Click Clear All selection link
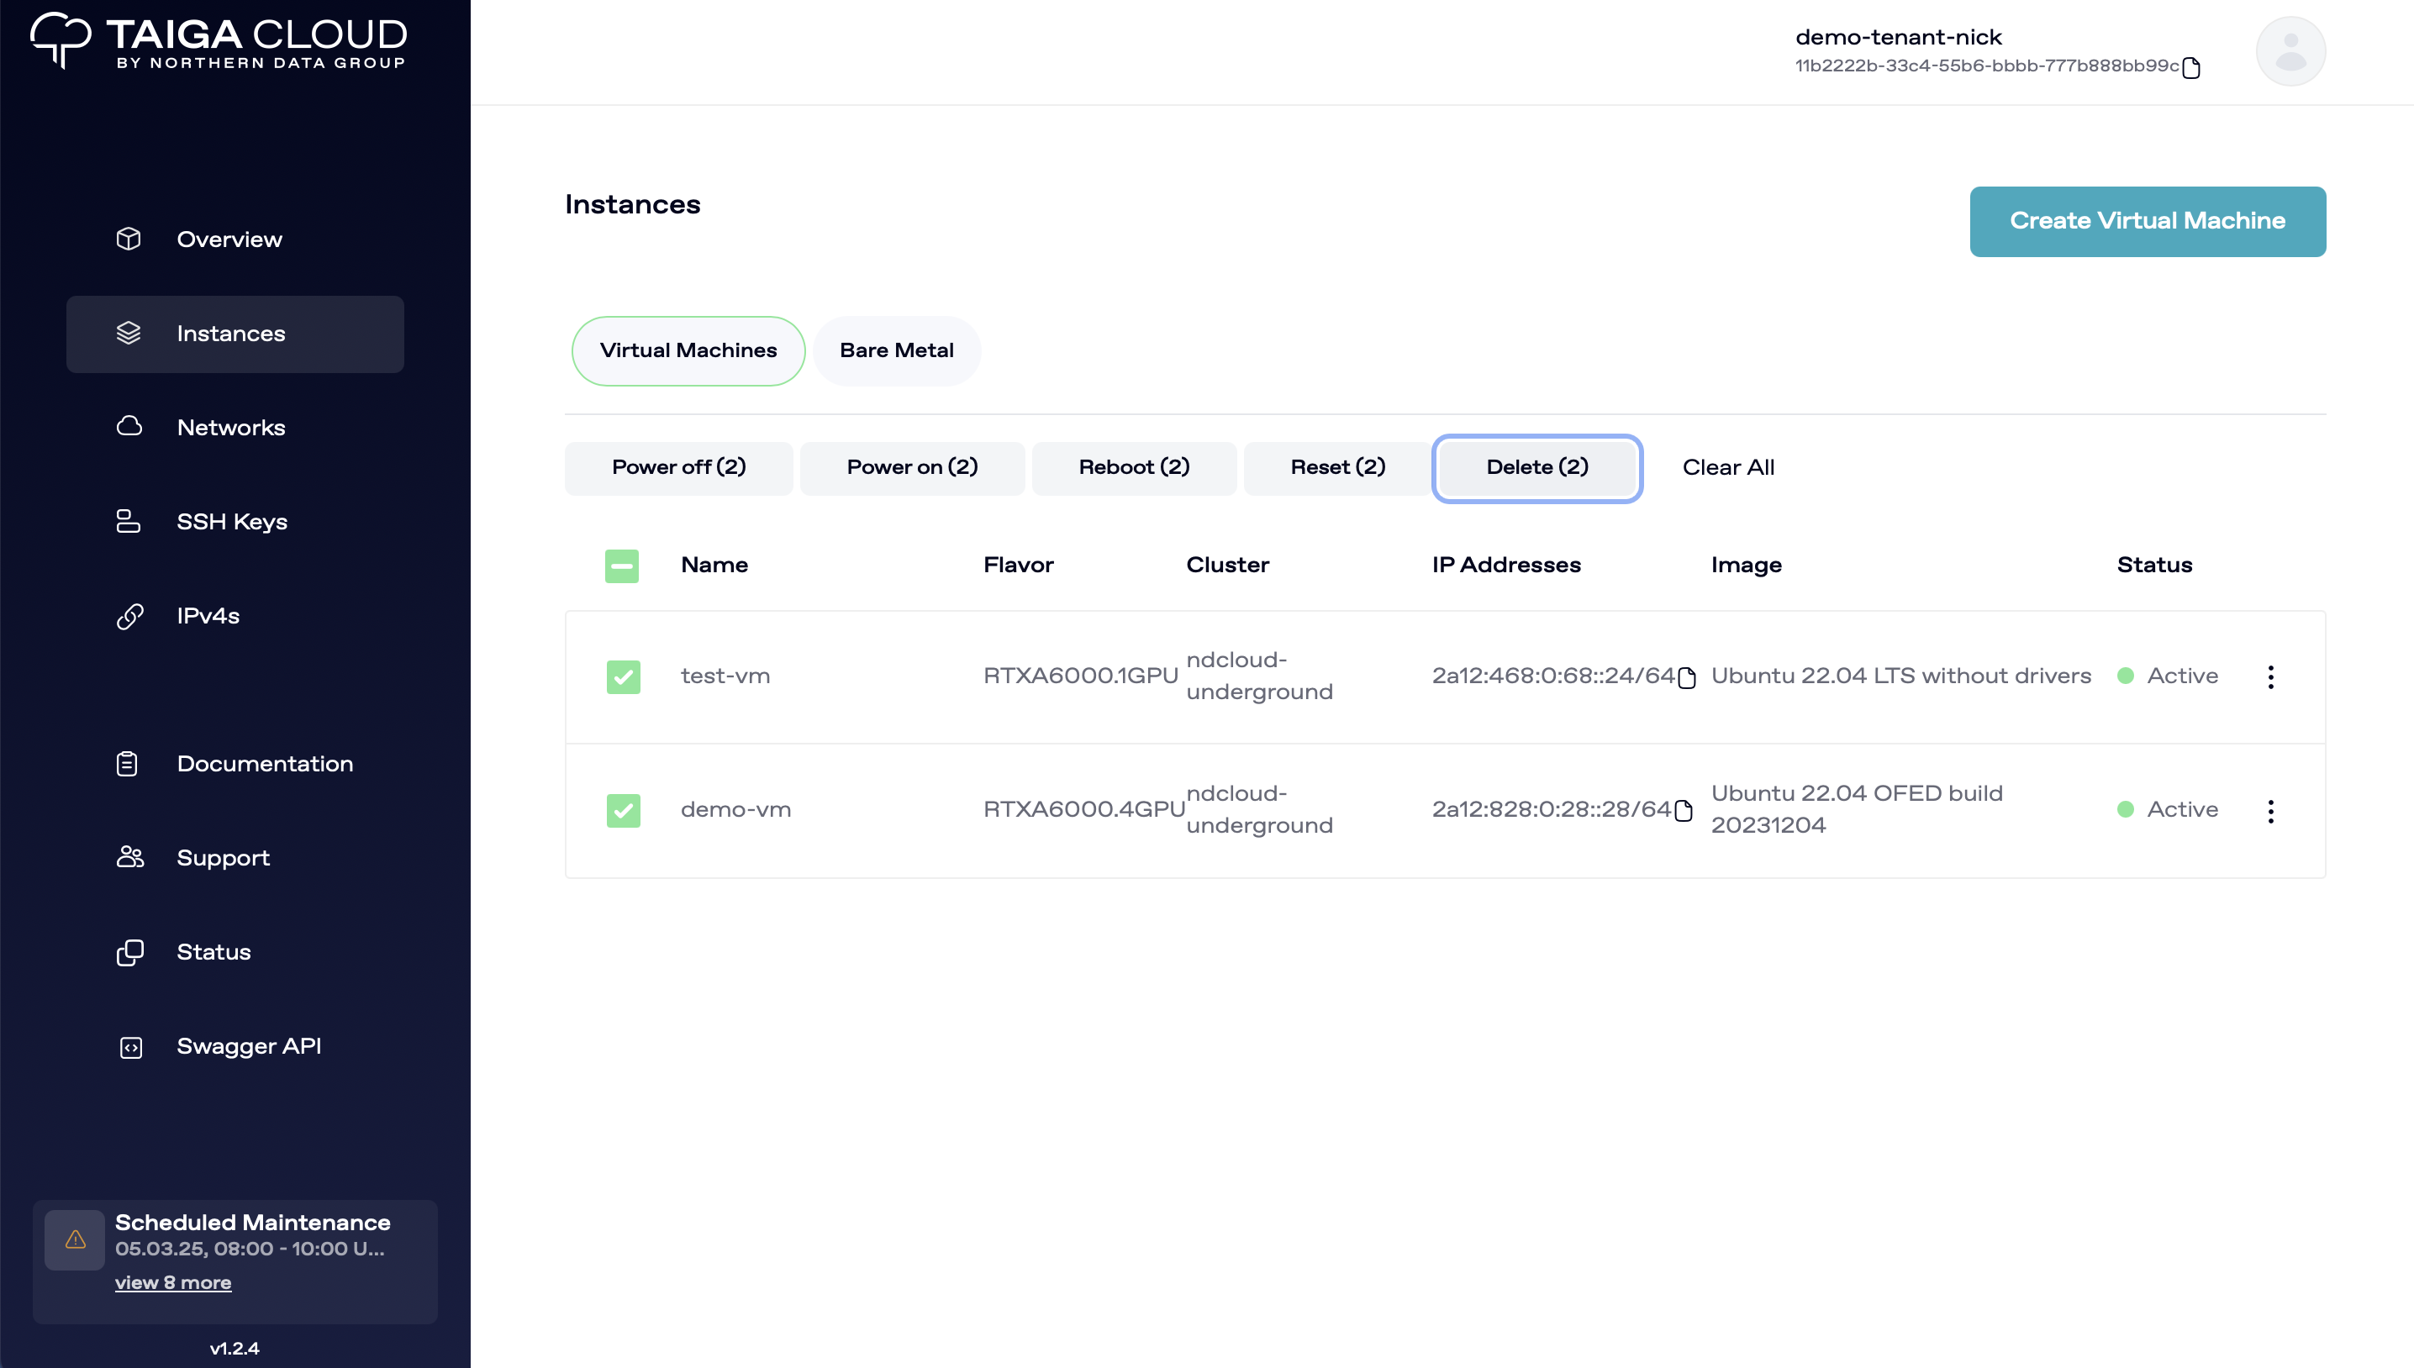Screen dimensions: 2414x1368 pos(1727,467)
